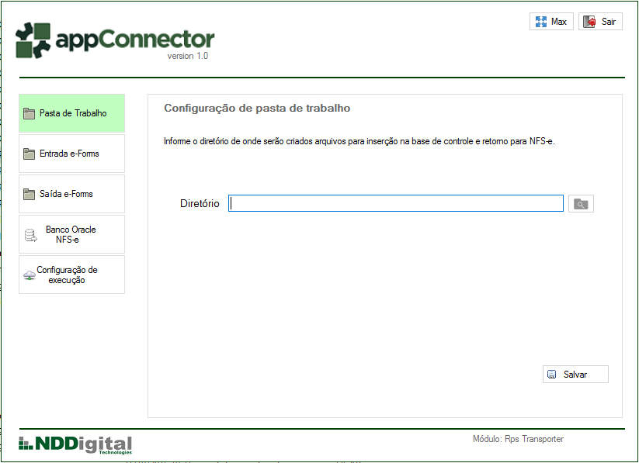Select the Saída e-Forms section
Viewport: 639px width, 463px height.
pos(71,194)
